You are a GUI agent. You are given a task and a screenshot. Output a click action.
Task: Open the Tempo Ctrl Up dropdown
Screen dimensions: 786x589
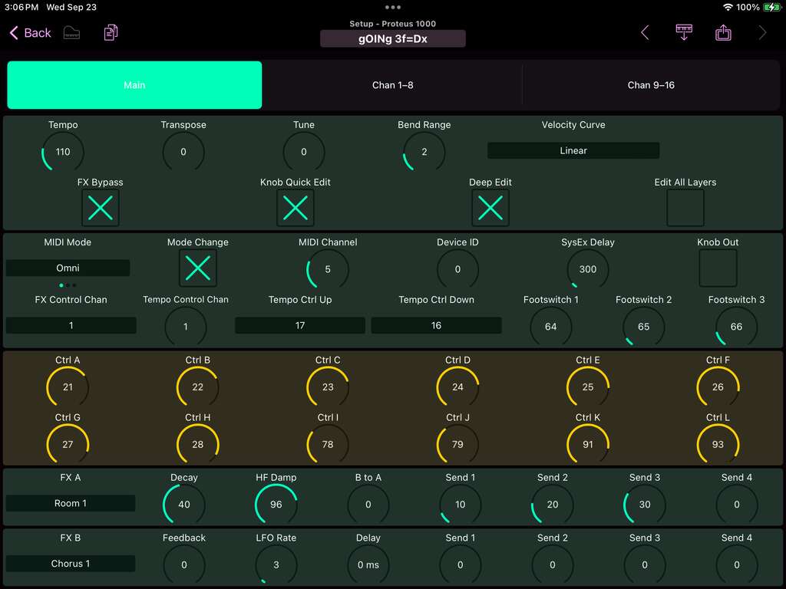pos(300,325)
